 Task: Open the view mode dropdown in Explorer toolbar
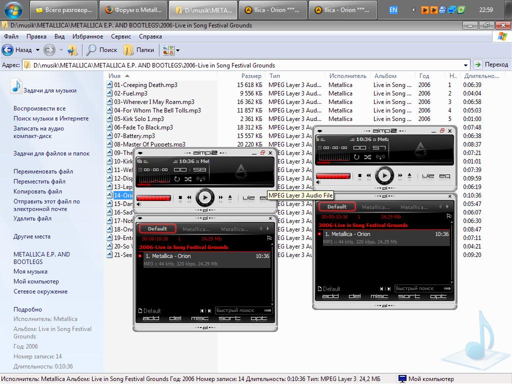tap(177, 50)
